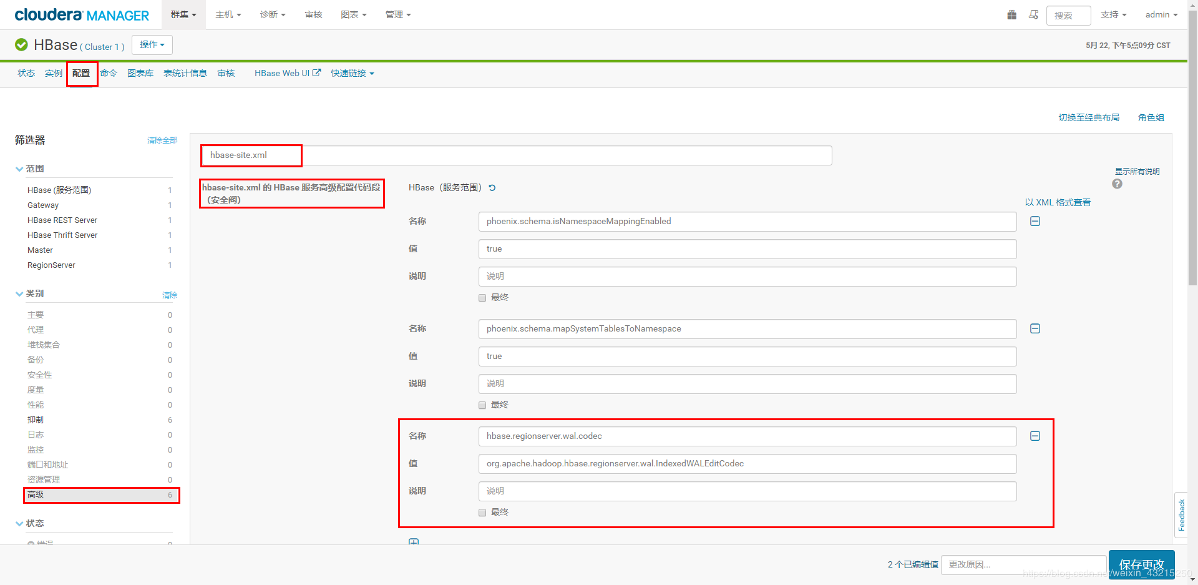Open the 诊断 dropdown menu
The width and height of the screenshot is (1198, 585).
(x=273, y=14)
